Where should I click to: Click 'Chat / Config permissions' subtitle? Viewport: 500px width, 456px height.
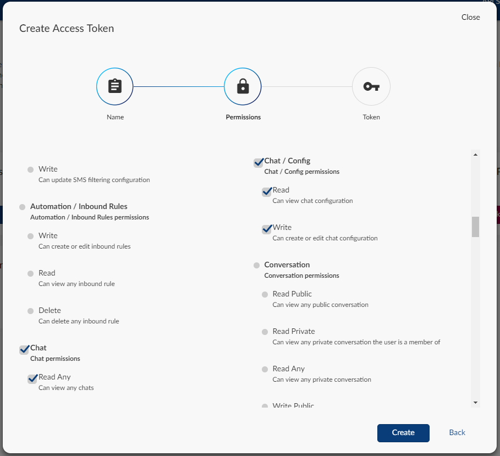pos(301,172)
